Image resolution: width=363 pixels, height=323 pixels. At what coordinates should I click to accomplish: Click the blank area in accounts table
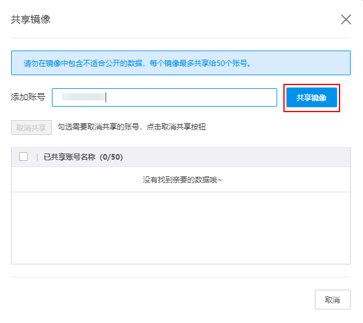point(181,228)
